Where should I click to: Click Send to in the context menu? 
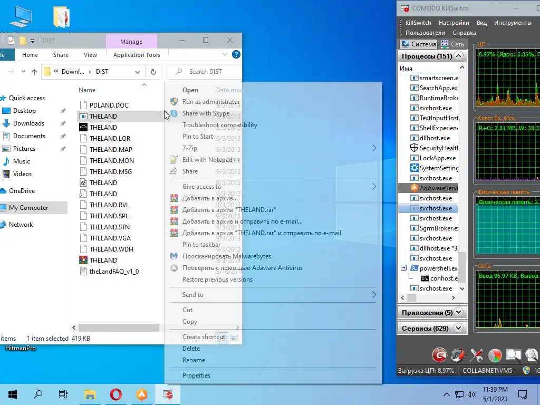[x=193, y=295]
